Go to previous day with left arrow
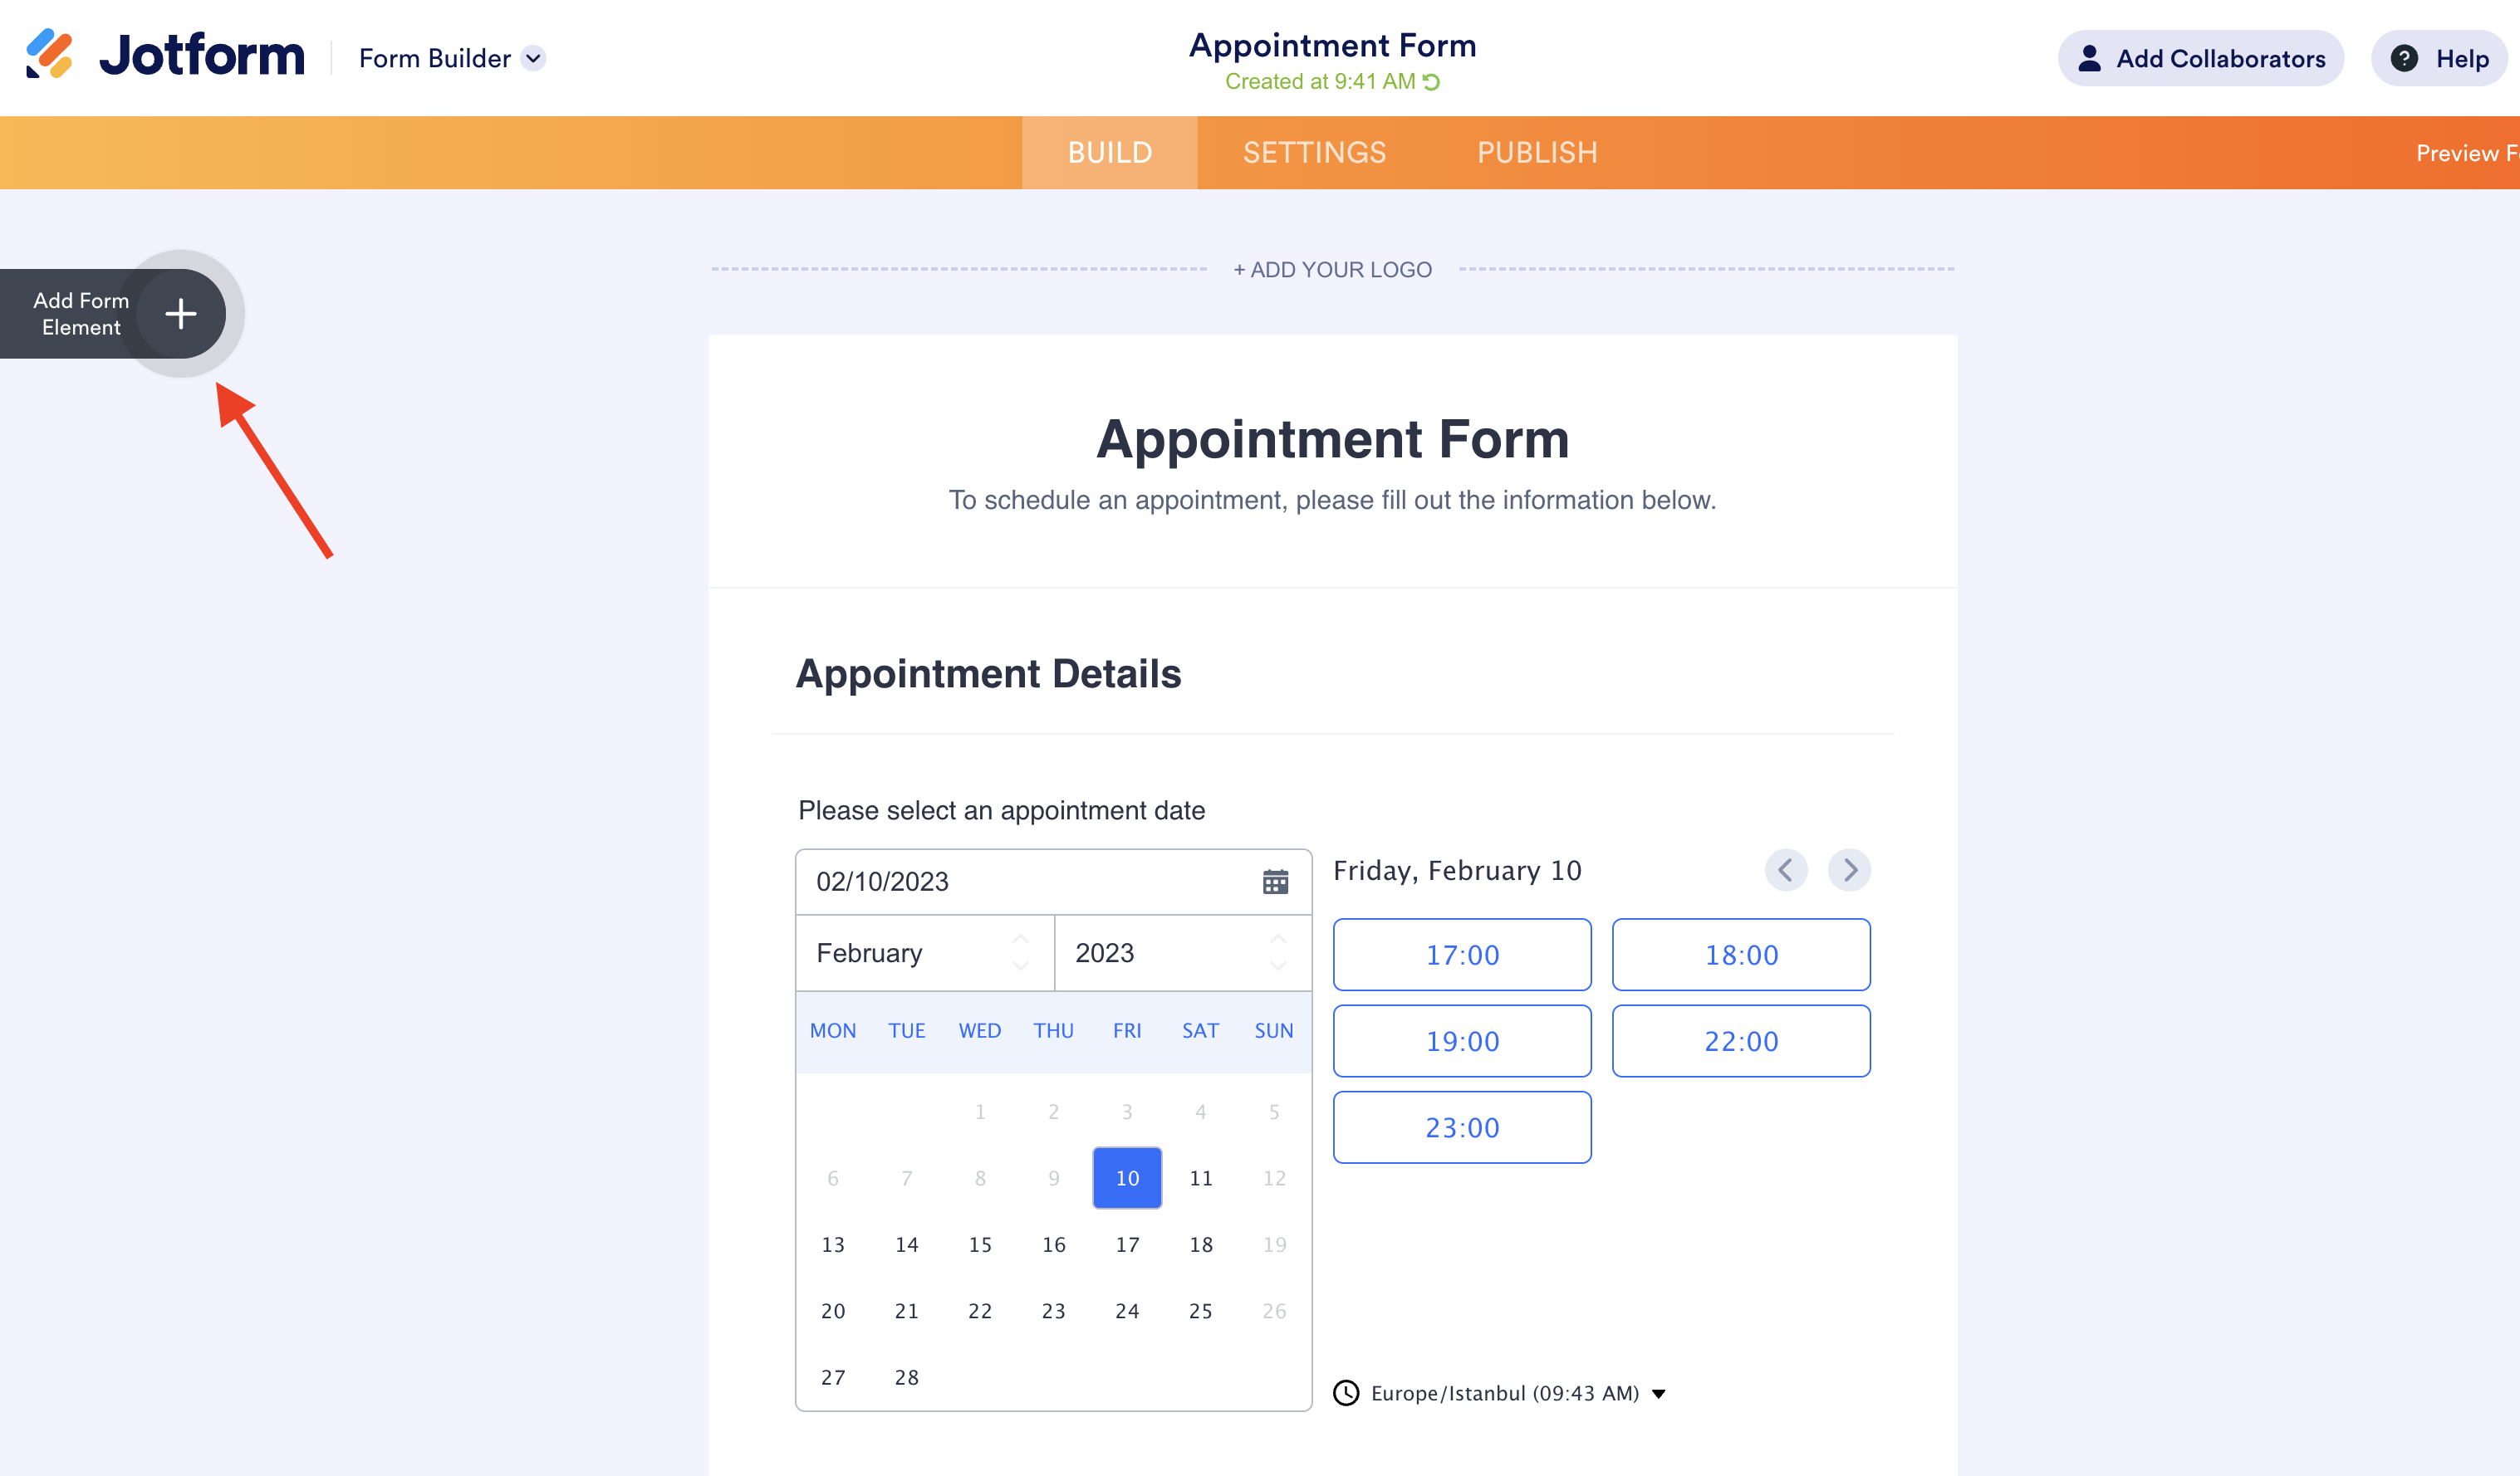The height and width of the screenshot is (1476, 2520). click(1786, 869)
